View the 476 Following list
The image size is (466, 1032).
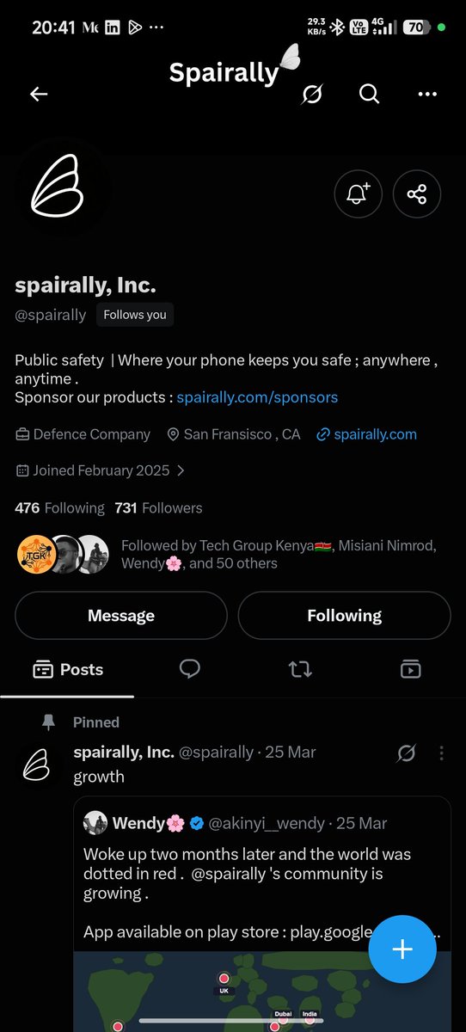(59, 508)
